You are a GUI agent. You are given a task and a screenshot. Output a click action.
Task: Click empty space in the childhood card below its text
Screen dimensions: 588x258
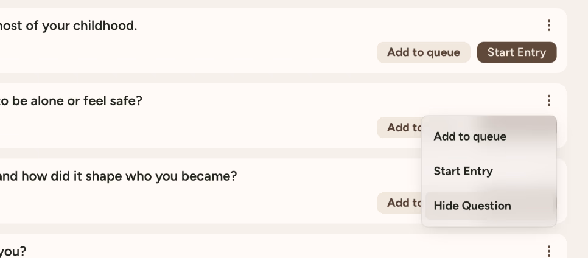(183, 55)
